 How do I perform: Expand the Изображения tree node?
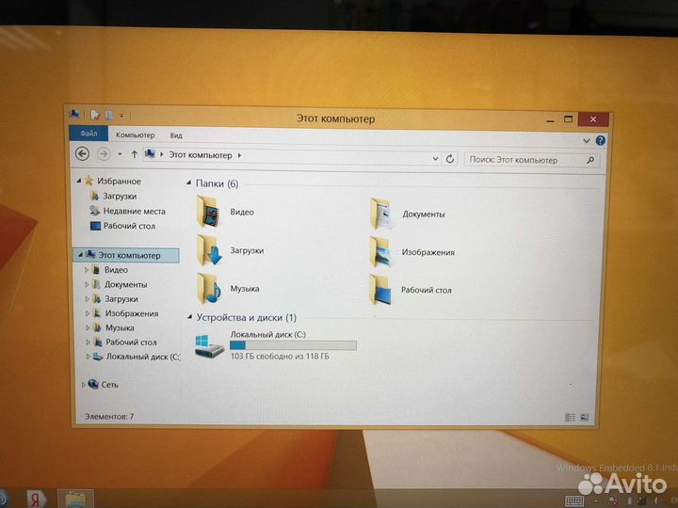[x=88, y=313]
